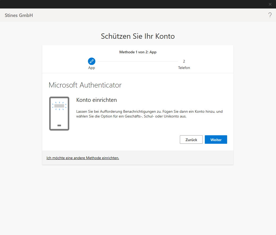276x235 pixels.
Task: Click the 'Schützen Sie Ihr Konto' heading
Action: (x=138, y=36)
